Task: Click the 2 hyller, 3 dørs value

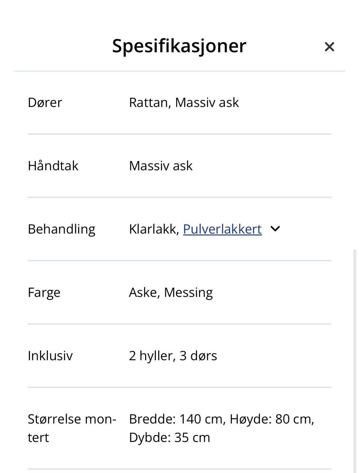Action: click(173, 355)
